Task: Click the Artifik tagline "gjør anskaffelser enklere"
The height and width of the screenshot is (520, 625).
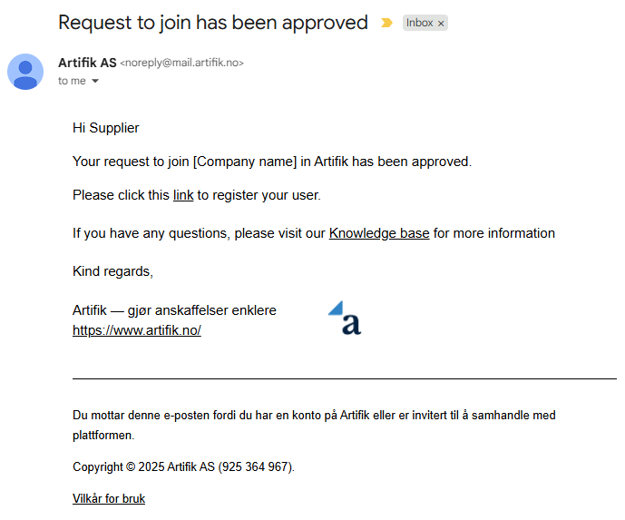Action: tap(201, 310)
